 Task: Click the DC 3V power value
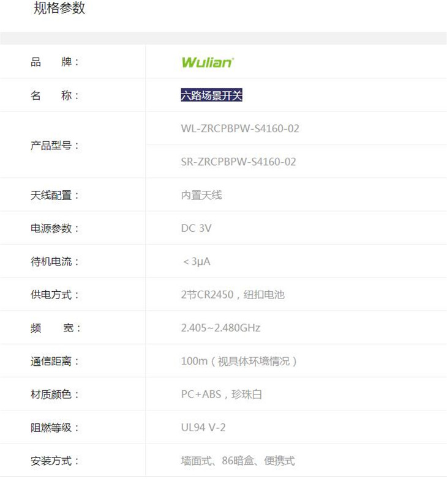point(196,228)
